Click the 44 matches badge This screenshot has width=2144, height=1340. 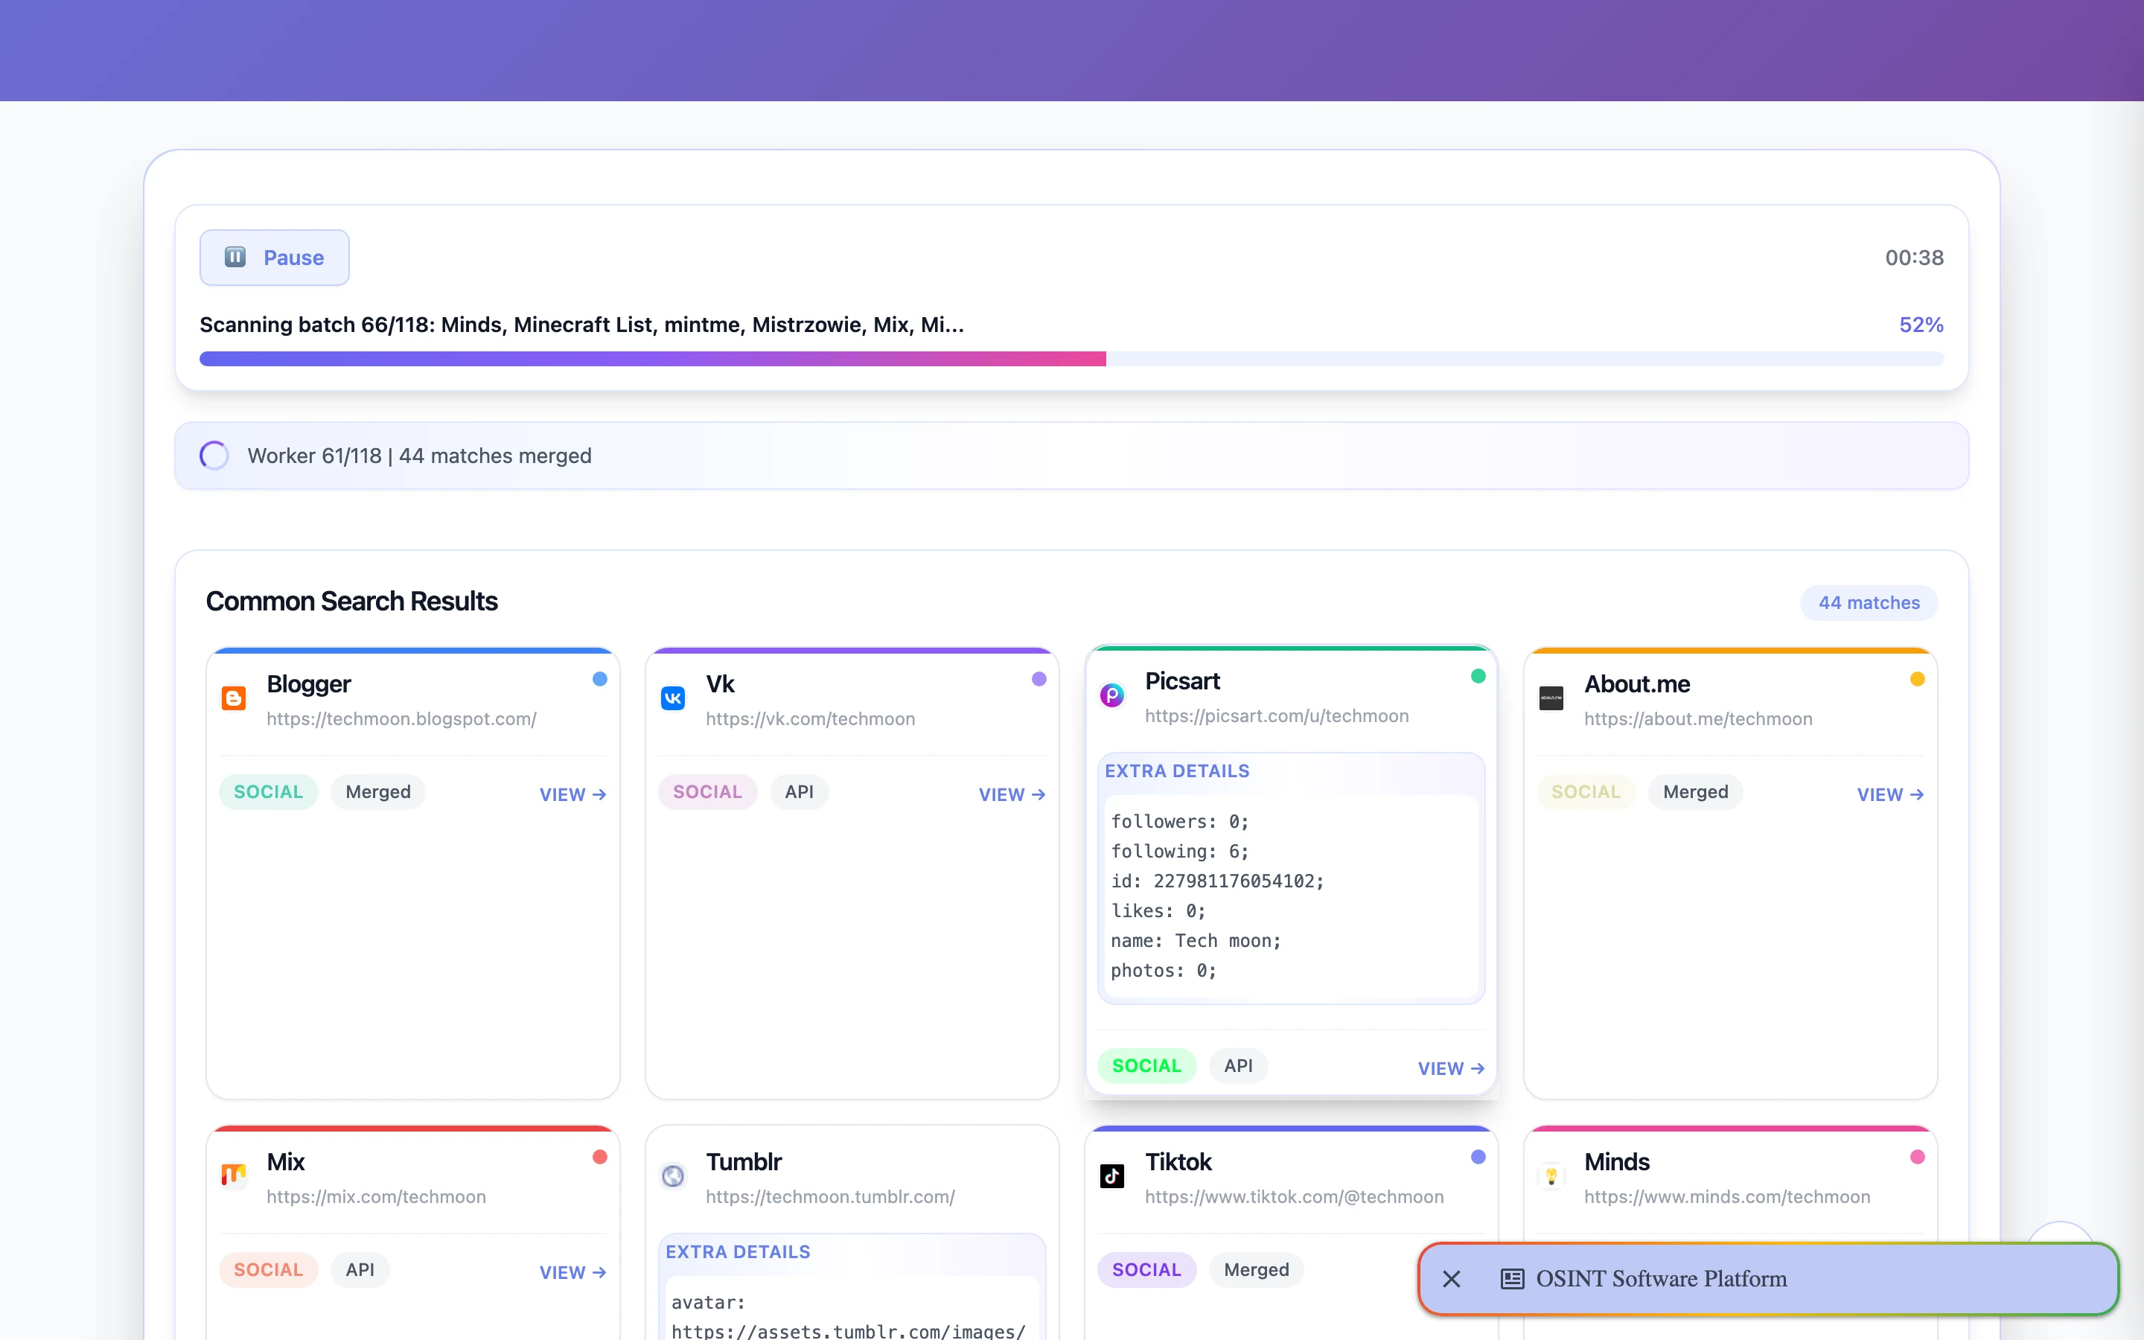(x=1869, y=603)
